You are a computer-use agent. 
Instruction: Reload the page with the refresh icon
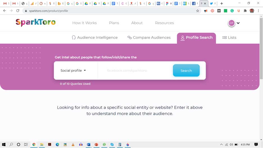pos(18,11)
